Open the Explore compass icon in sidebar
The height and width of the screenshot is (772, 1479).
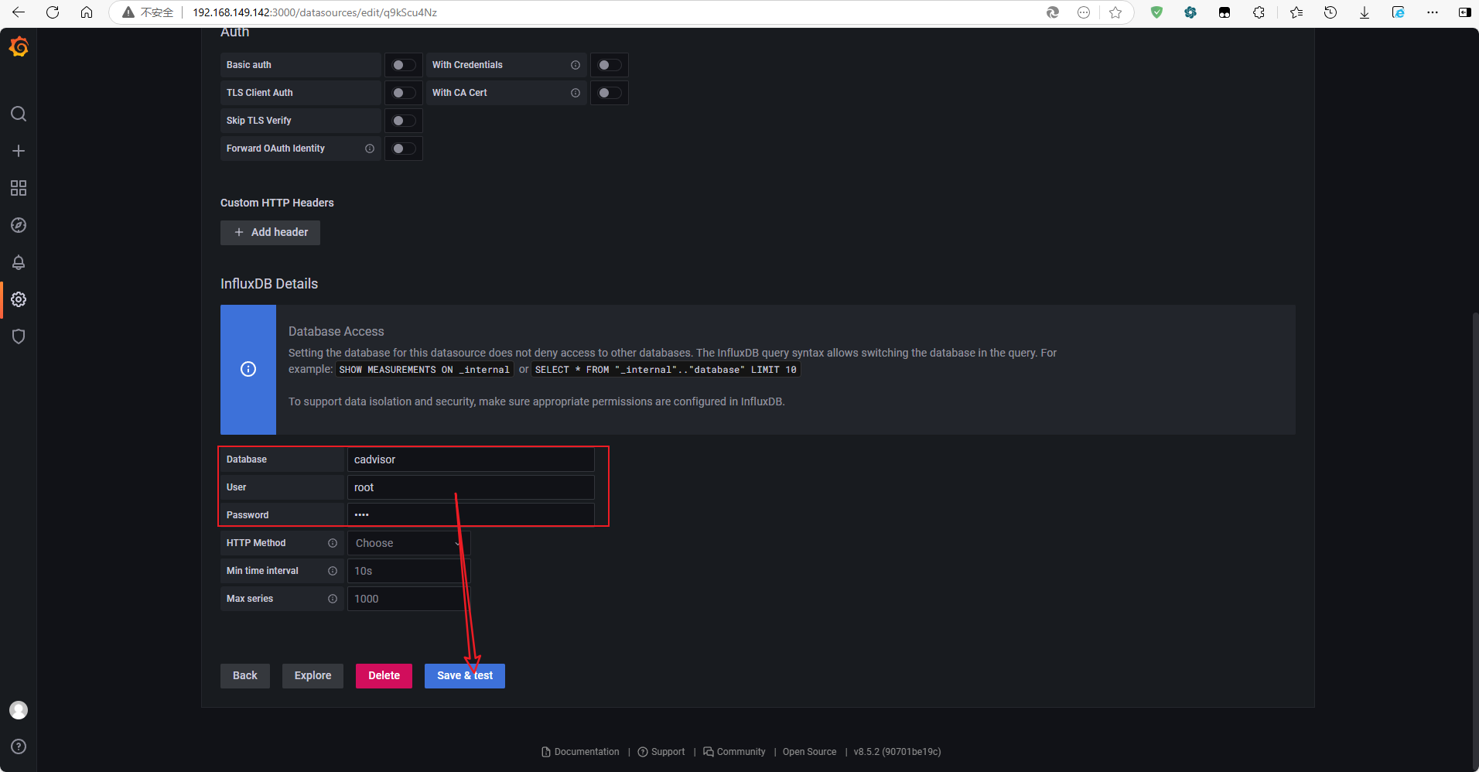[19, 225]
